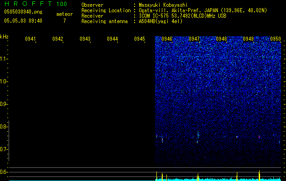Viewport: 286px width, 181px height.
Task: Click the Receiving Location label
Action: coord(106,10)
